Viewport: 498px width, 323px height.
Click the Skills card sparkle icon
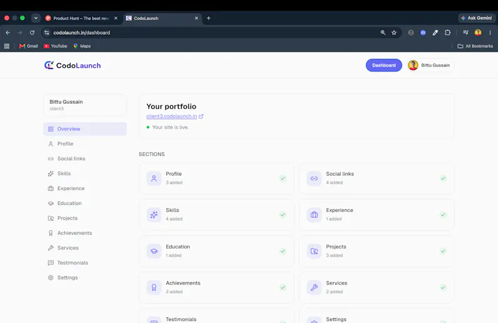(x=154, y=215)
